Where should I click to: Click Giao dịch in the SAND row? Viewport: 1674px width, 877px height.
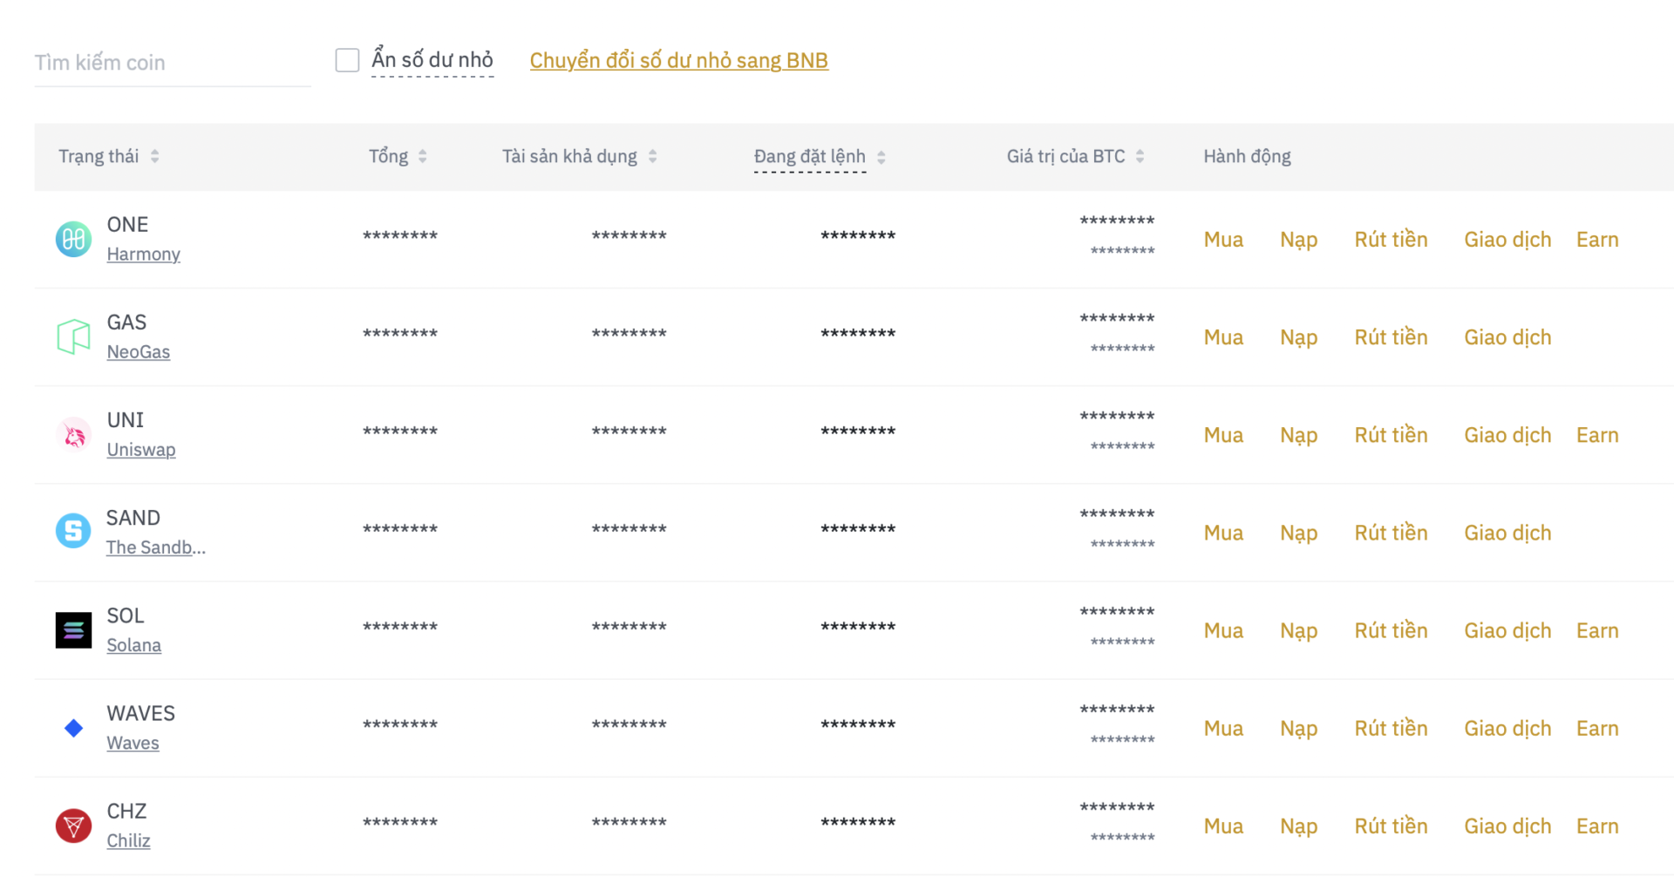(x=1507, y=533)
